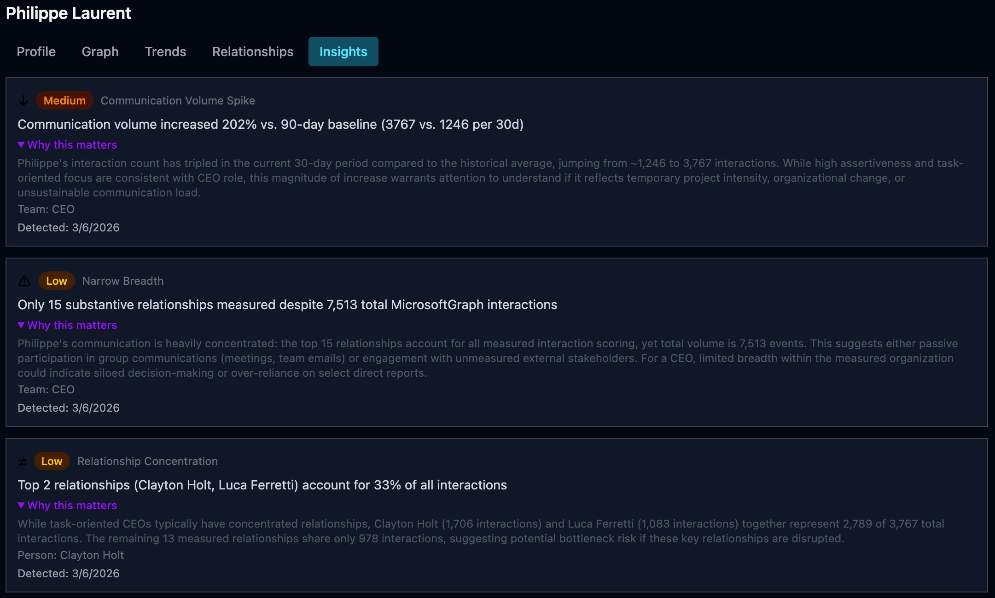This screenshot has height=598, width=995.
Task: Select the active Insights tab
Action: point(343,52)
